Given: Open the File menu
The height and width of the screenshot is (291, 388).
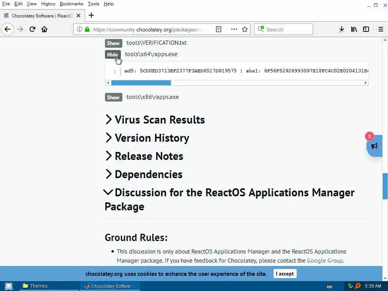Looking at the screenshot, I should pos(6,4).
